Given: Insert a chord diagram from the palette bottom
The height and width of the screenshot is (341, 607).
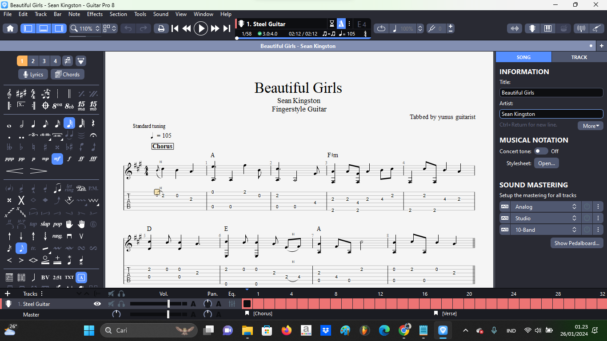Looking at the screenshot, I should pos(9,278).
